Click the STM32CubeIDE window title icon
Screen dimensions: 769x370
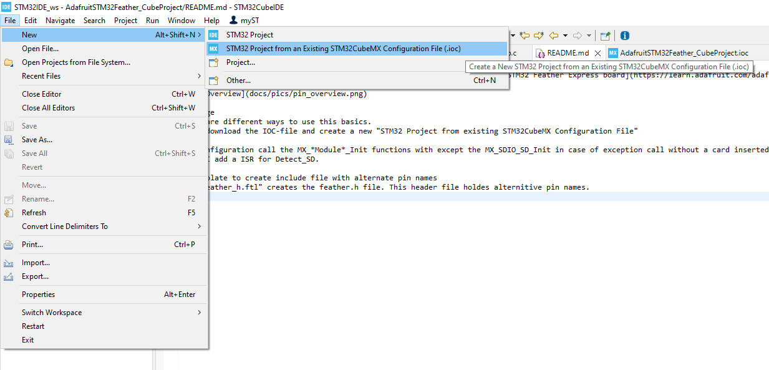tap(6, 6)
